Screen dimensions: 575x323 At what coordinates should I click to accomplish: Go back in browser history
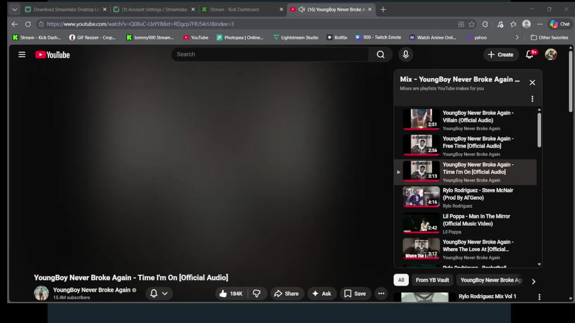point(14,24)
